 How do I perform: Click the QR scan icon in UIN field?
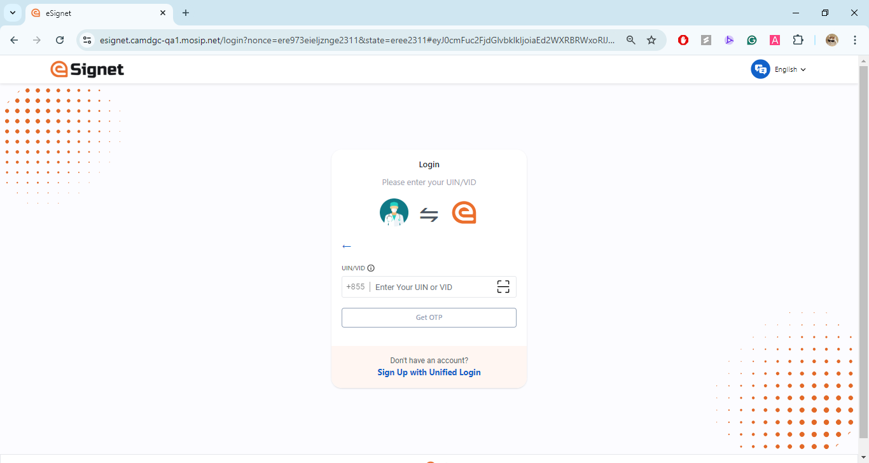503,287
